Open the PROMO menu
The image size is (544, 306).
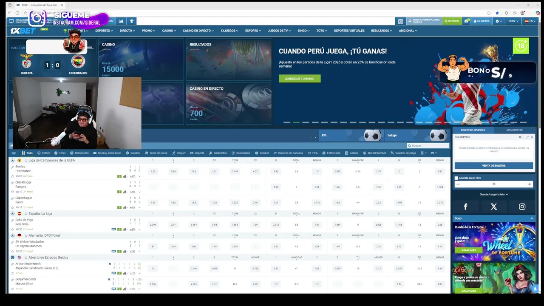pyautogui.click(x=148, y=31)
